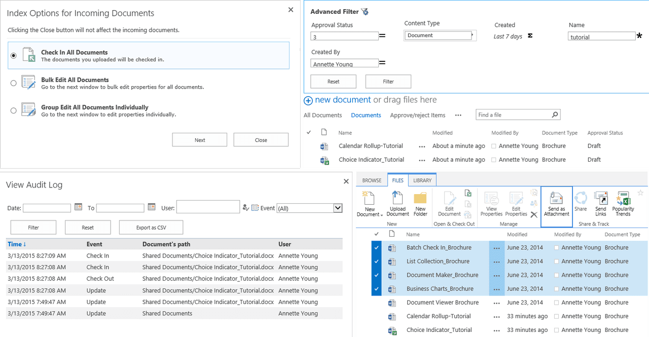Open the calendar picker beside To field
The width and height of the screenshot is (649, 337).
coord(152,207)
